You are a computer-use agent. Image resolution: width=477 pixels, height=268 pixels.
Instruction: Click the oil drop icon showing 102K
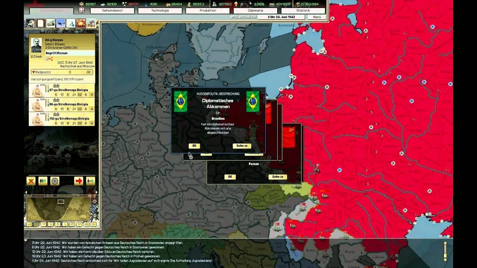tap(146, 4)
